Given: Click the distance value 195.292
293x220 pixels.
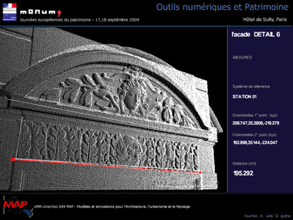Looking at the screenshot, I should click(244, 174).
